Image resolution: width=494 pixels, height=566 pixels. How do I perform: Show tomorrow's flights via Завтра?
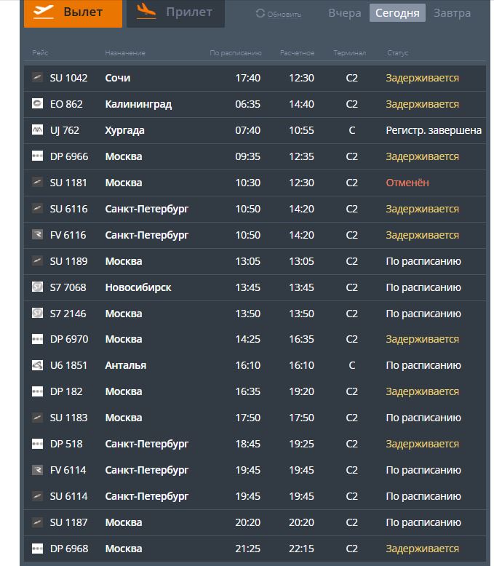[x=452, y=13]
